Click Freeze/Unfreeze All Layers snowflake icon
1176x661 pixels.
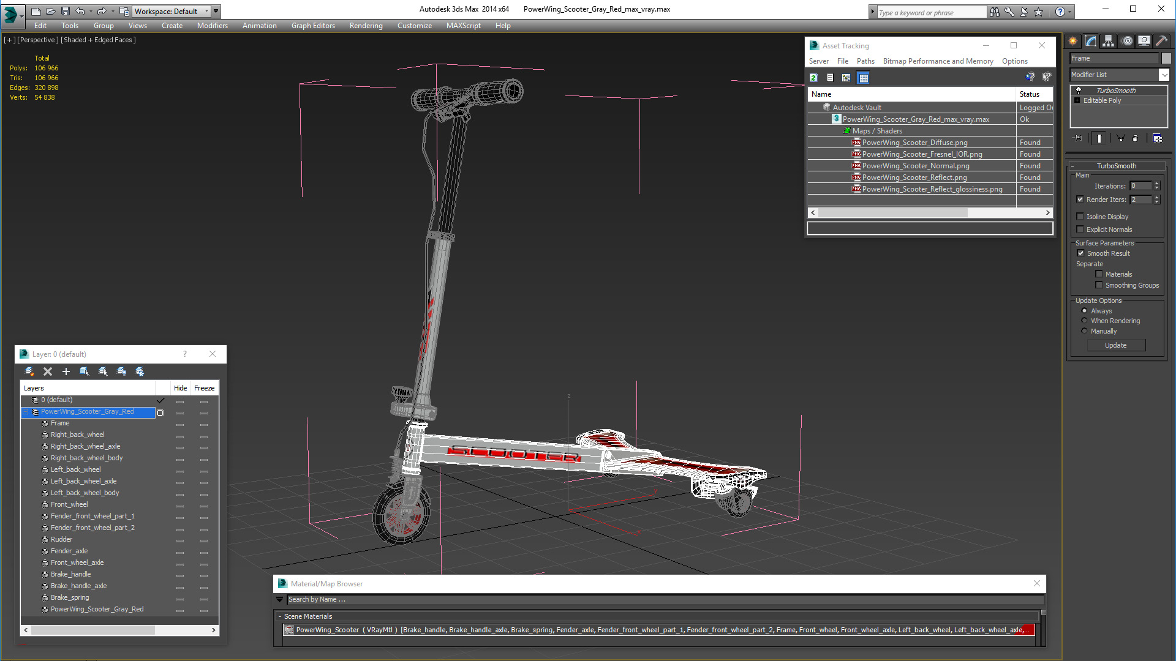140,372
